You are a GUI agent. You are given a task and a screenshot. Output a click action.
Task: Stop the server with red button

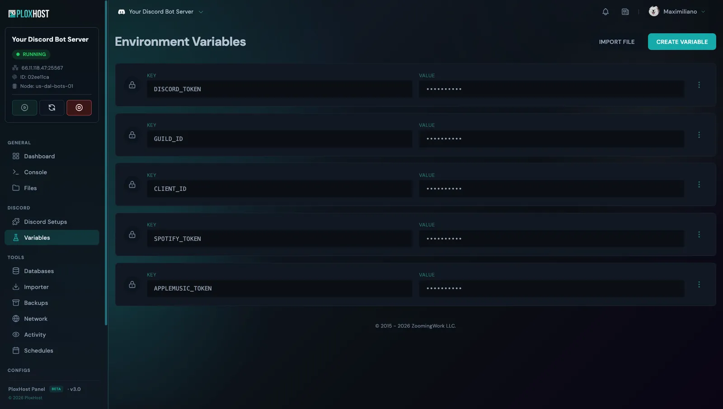click(x=79, y=108)
